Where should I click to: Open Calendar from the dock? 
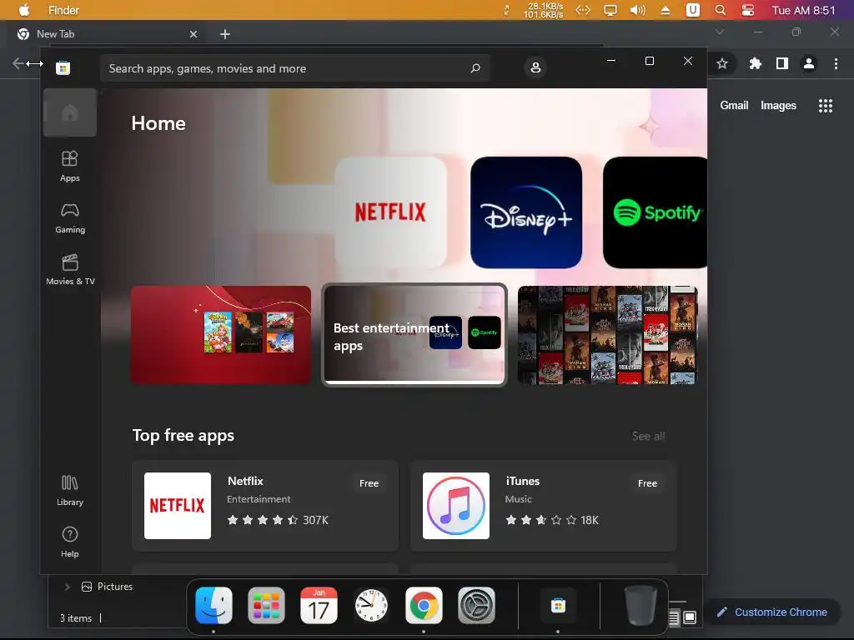pyautogui.click(x=319, y=605)
